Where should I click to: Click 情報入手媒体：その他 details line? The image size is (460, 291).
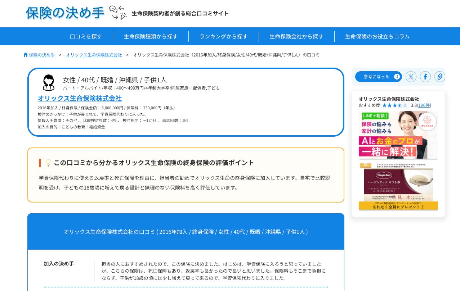point(113,121)
